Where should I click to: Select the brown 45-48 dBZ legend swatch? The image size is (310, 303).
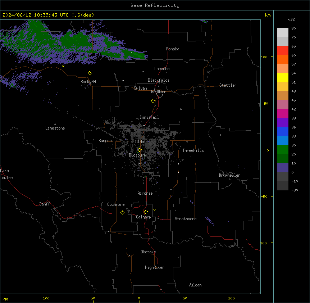283,95
